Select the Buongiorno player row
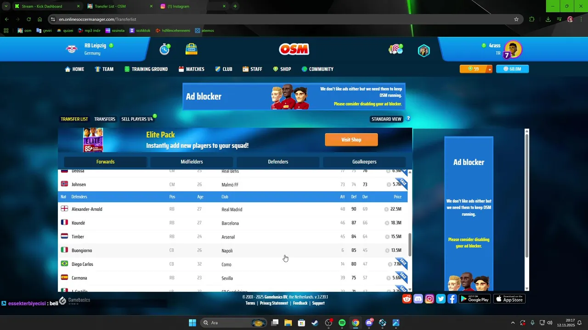This screenshot has height=330, width=588. point(233,250)
